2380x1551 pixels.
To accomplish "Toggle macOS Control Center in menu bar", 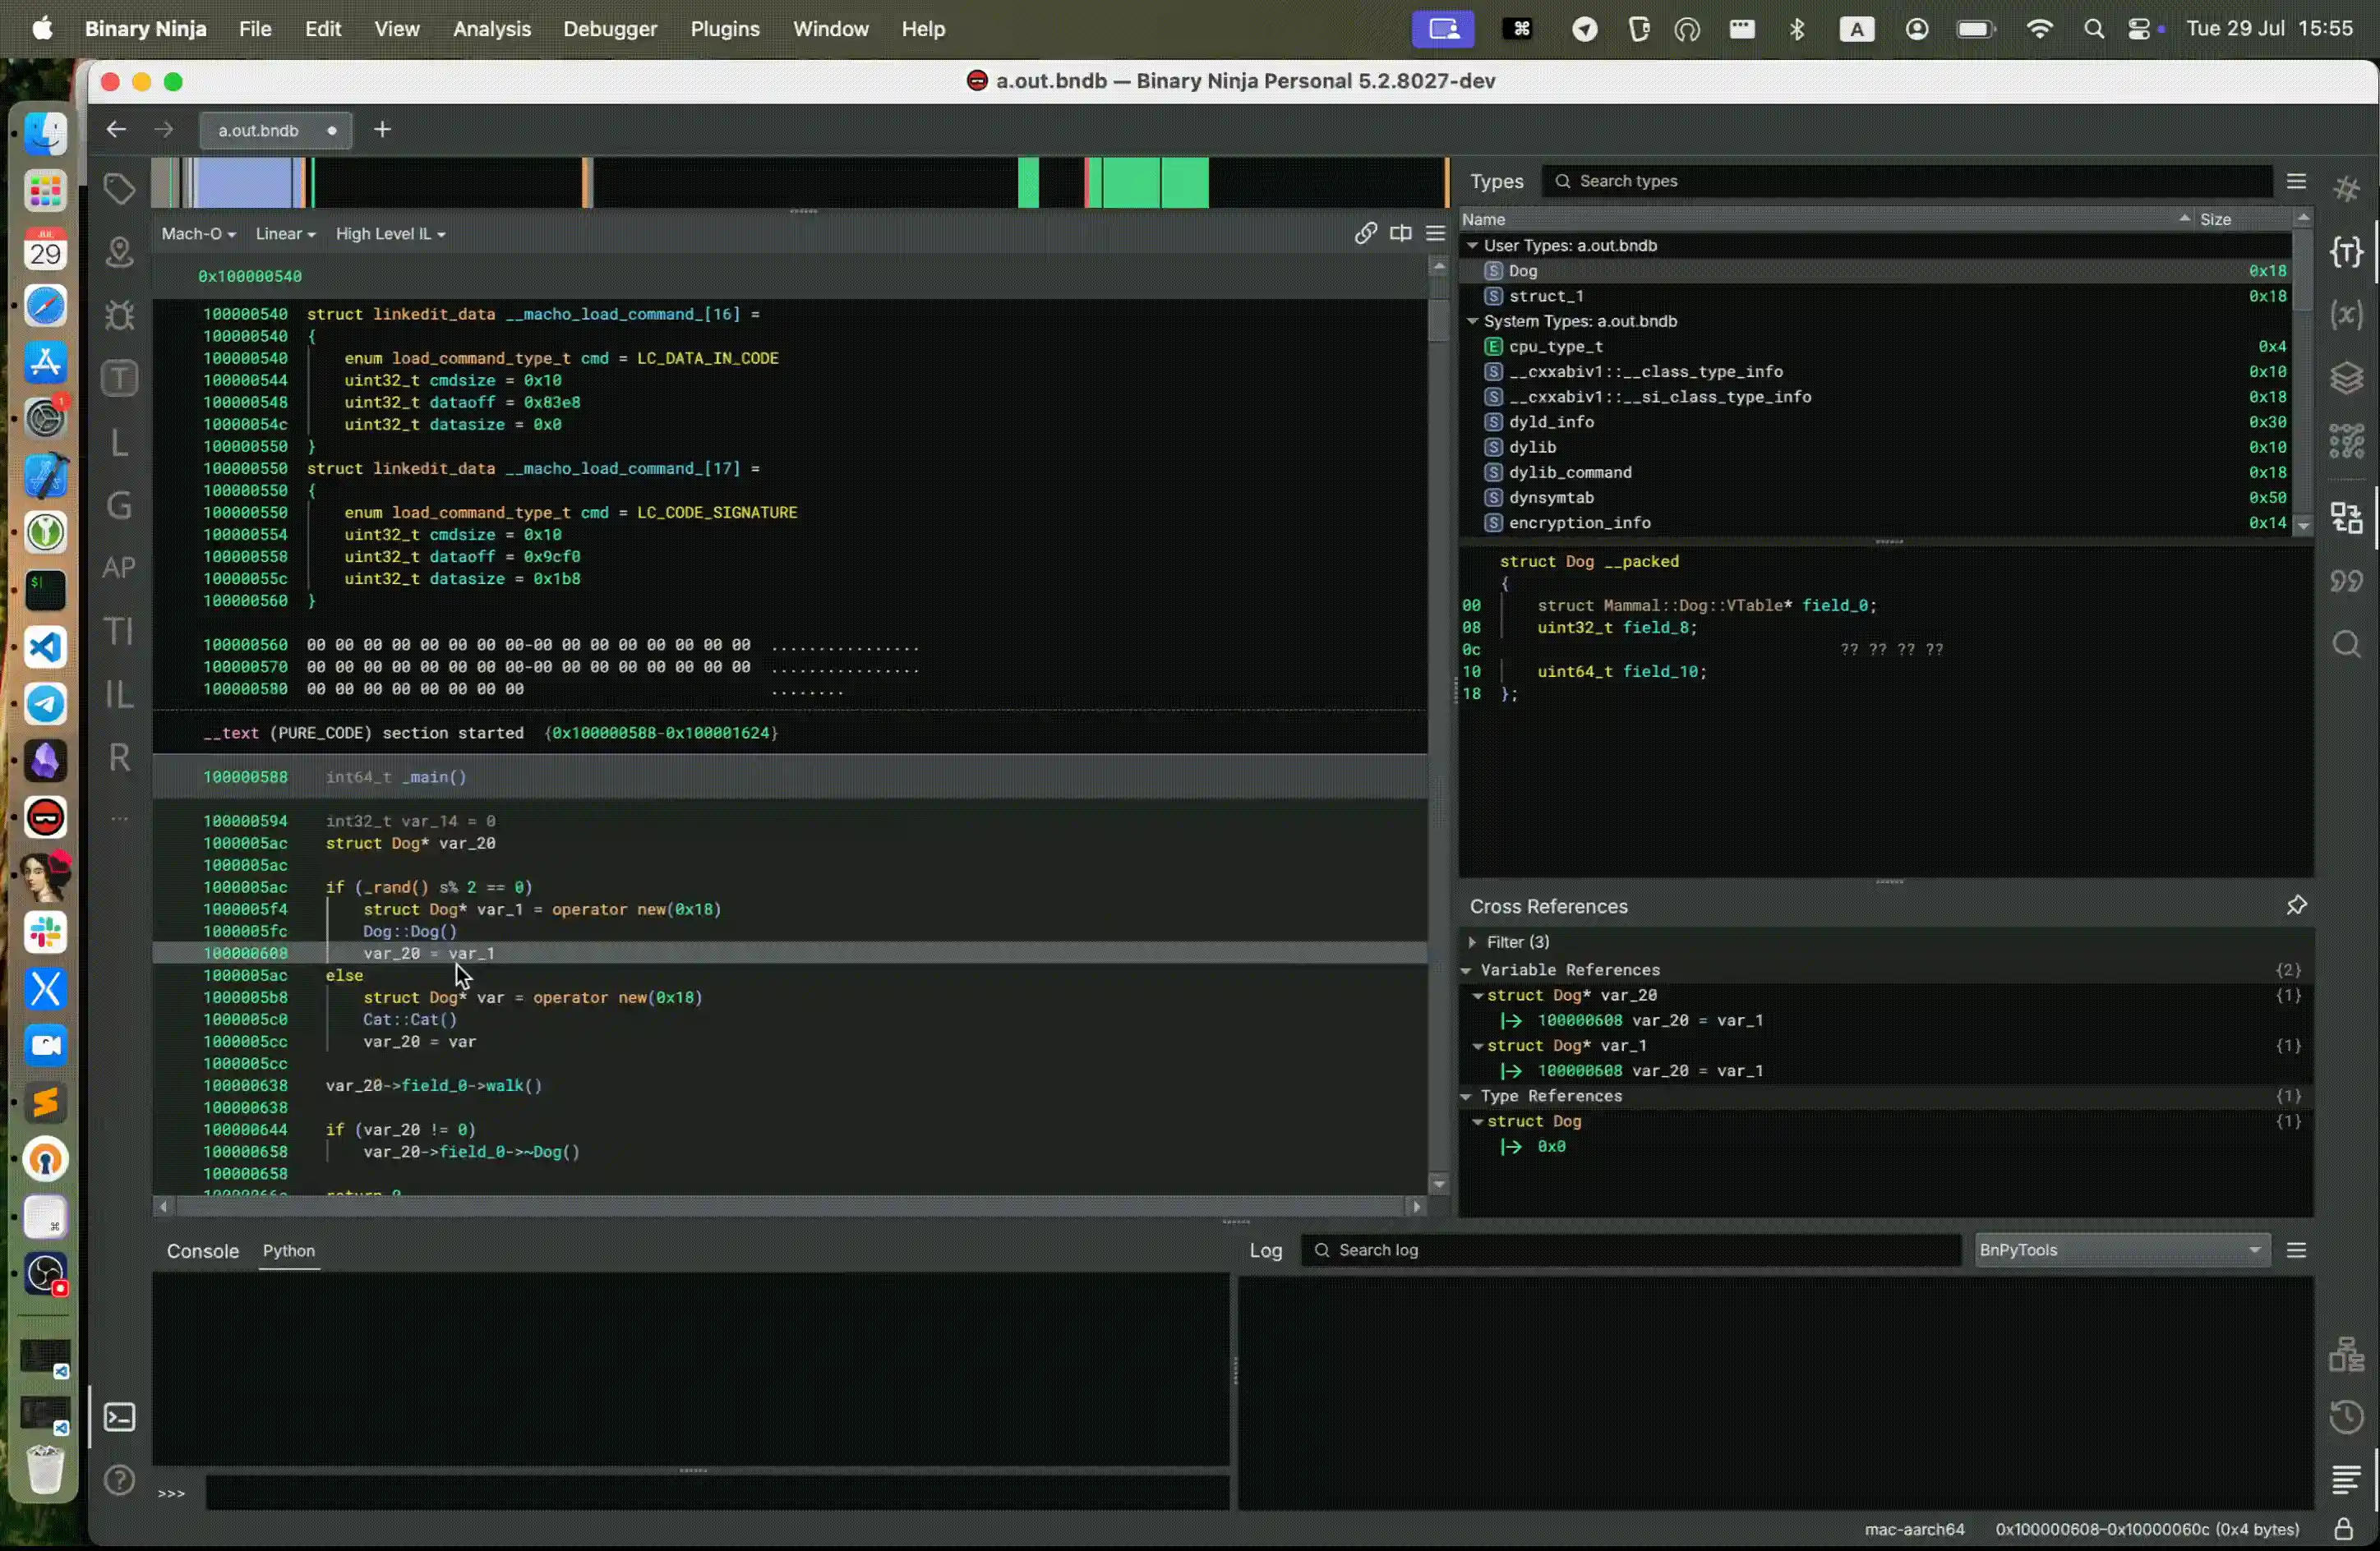I will (2139, 29).
